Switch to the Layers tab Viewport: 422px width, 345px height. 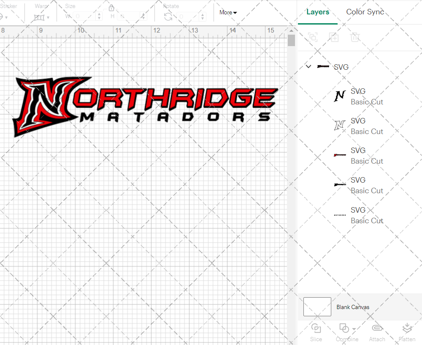click(318, 12)
